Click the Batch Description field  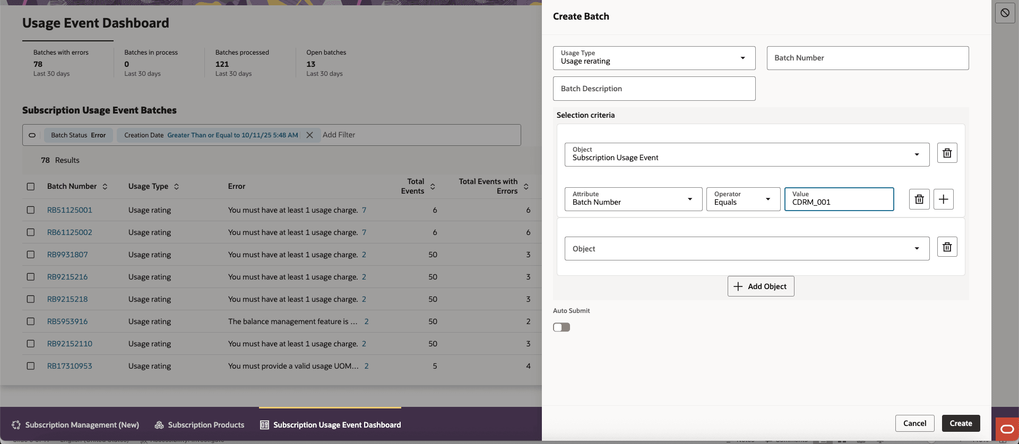[654, 89]
